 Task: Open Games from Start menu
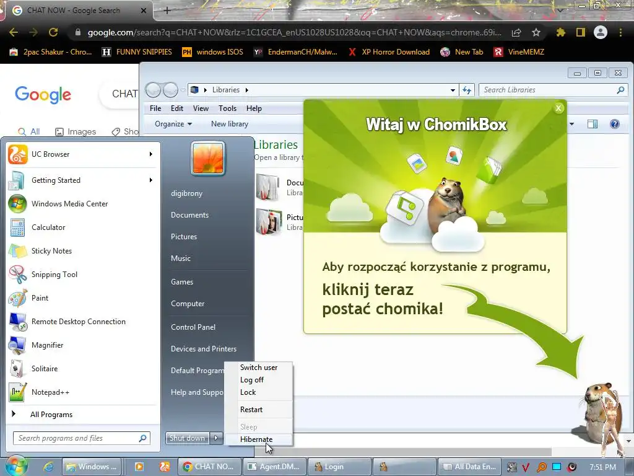click(182, 282)
